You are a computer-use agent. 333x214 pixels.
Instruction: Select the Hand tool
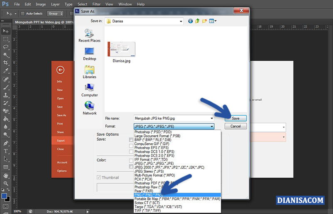click(6, 176)
